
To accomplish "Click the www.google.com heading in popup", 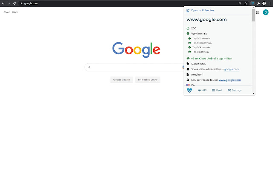I will tap(206, 19).
